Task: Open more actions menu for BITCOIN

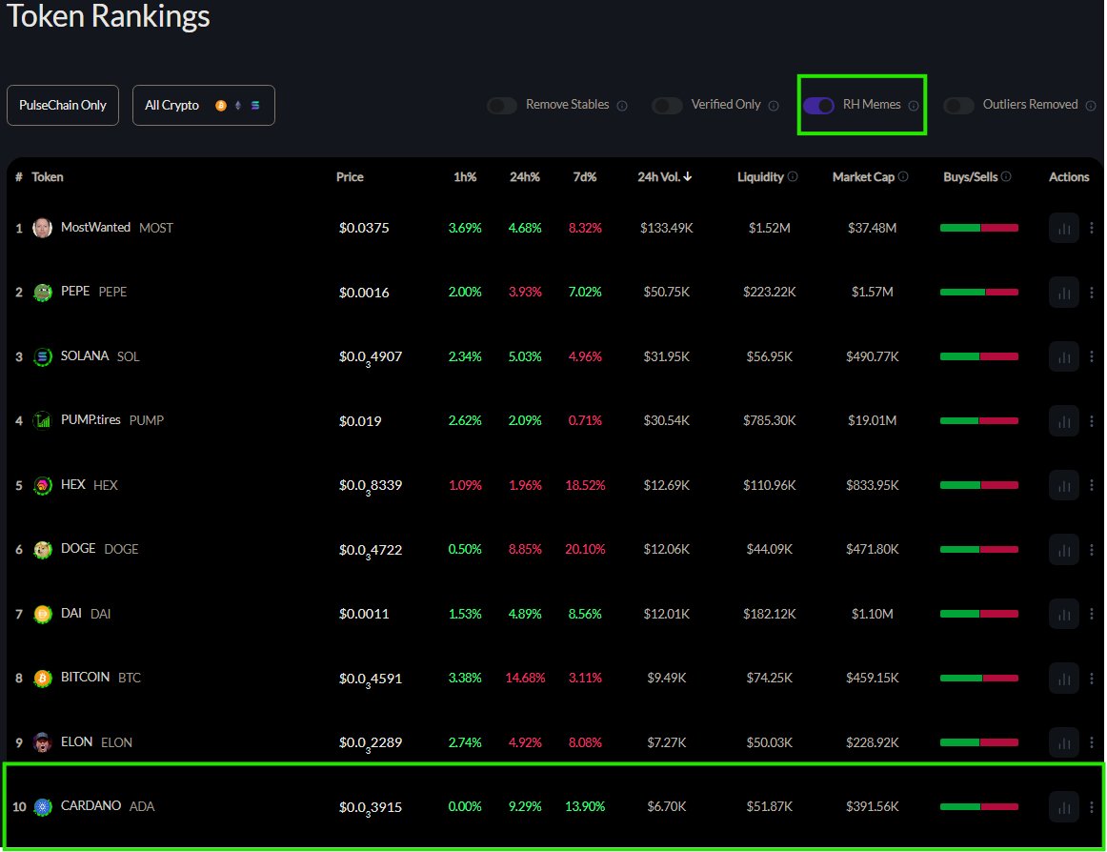Action: pos(1092,679)
